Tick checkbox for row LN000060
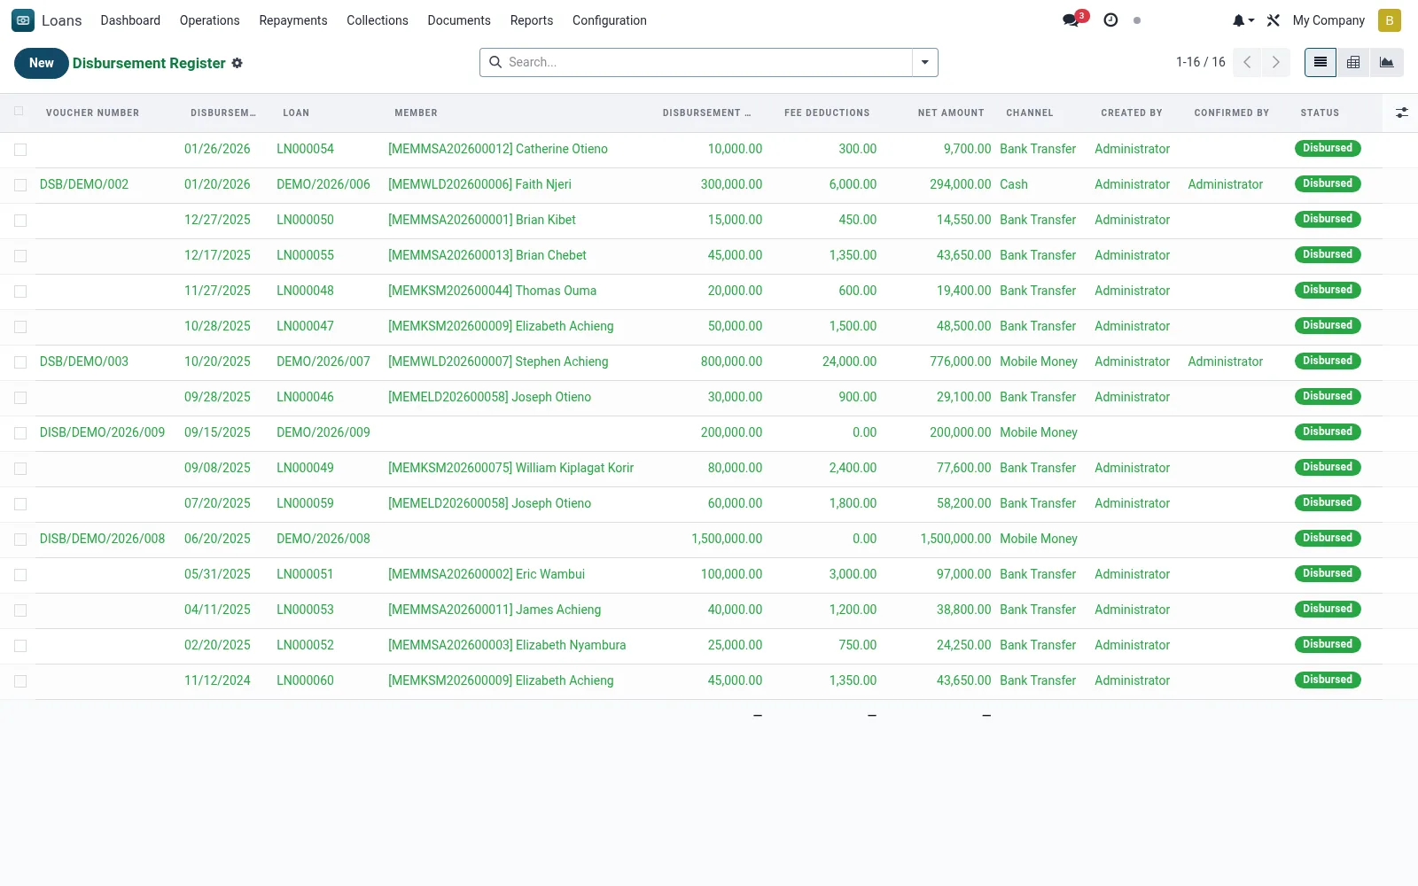This screenshot has width=1418, height=886. (20, 681)
